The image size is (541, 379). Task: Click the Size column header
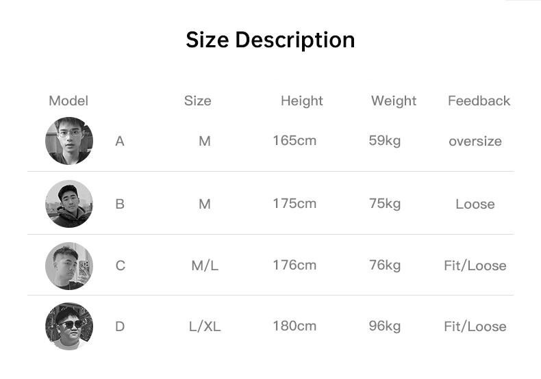pyautogui.click(x=198, y=101)
